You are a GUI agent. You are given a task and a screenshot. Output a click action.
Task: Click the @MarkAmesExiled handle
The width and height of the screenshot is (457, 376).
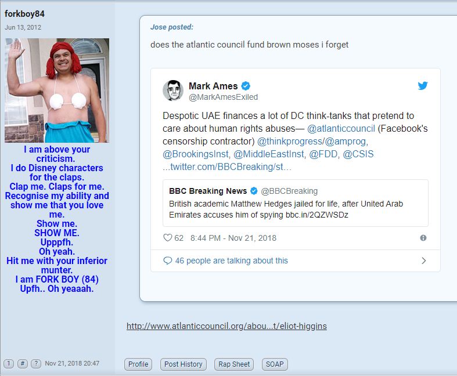click(223, 97)
